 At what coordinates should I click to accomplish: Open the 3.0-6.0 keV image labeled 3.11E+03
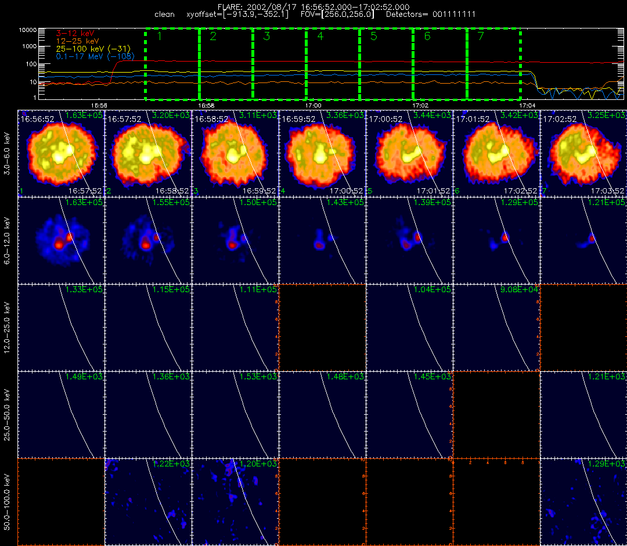click(236, 153)
